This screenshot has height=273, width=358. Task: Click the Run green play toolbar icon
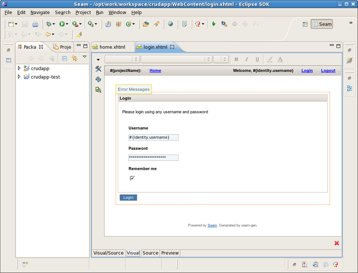pos(61,24)
